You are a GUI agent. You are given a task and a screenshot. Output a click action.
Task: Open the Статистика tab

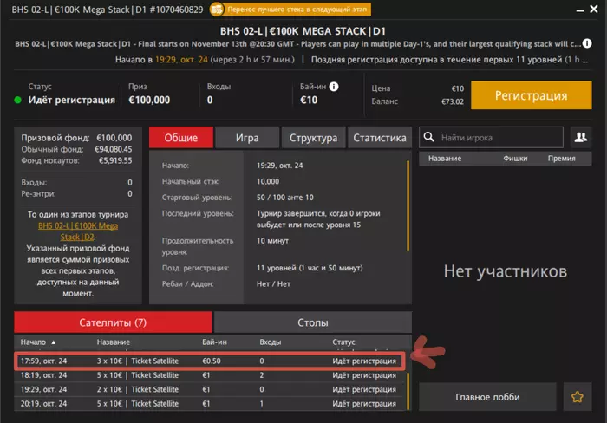click(380, 137)
